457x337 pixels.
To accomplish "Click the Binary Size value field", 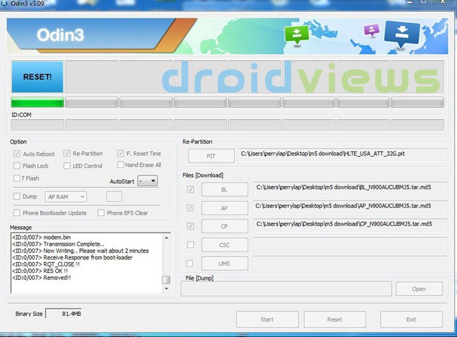I will coord(63,314).
